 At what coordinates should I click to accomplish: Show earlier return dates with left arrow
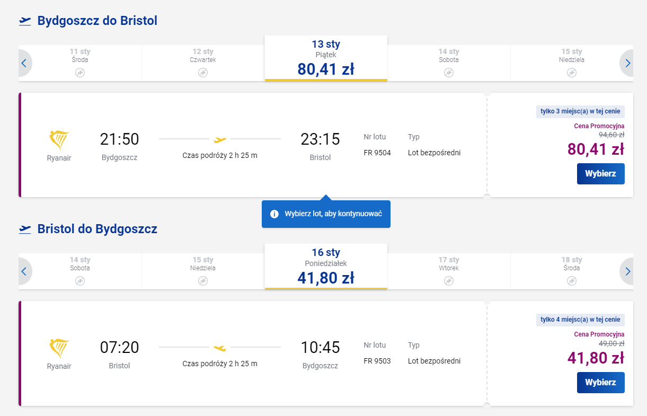click(x=24, y=271)
